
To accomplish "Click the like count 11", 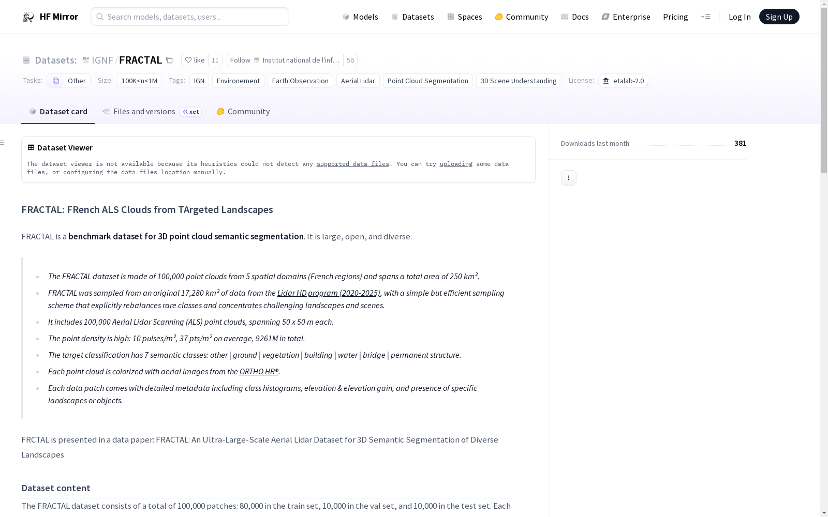I will pyautogui.click(x=215, y=60).
